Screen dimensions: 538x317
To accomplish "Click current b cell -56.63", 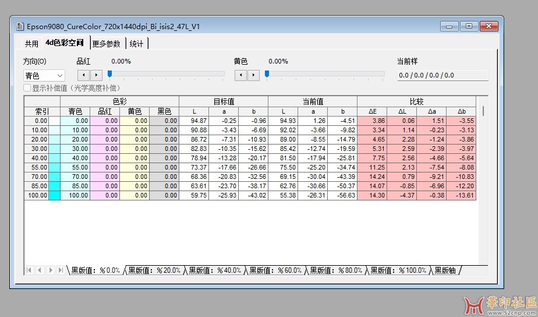I will coord(342,195).
